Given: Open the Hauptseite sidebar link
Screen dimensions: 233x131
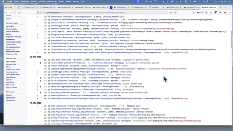Looking at the screenshot, I should [x=10, y=26].
